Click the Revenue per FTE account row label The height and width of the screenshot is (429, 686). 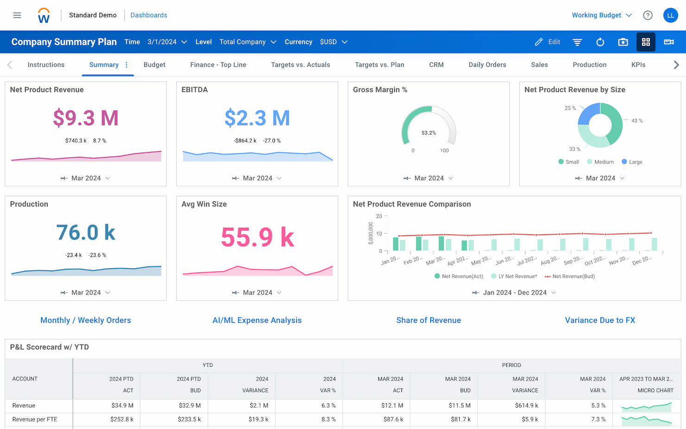[35, 420]
